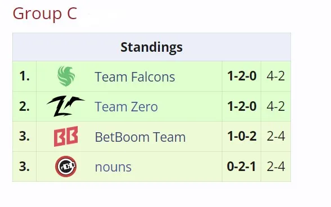Click Team Zero 4-2 map score
The image size is (331, 207).
[276, 106]
